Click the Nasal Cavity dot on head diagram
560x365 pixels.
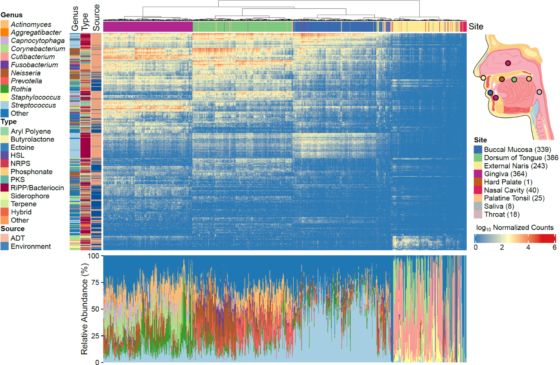pyautogui.click(x=508, y=63)
